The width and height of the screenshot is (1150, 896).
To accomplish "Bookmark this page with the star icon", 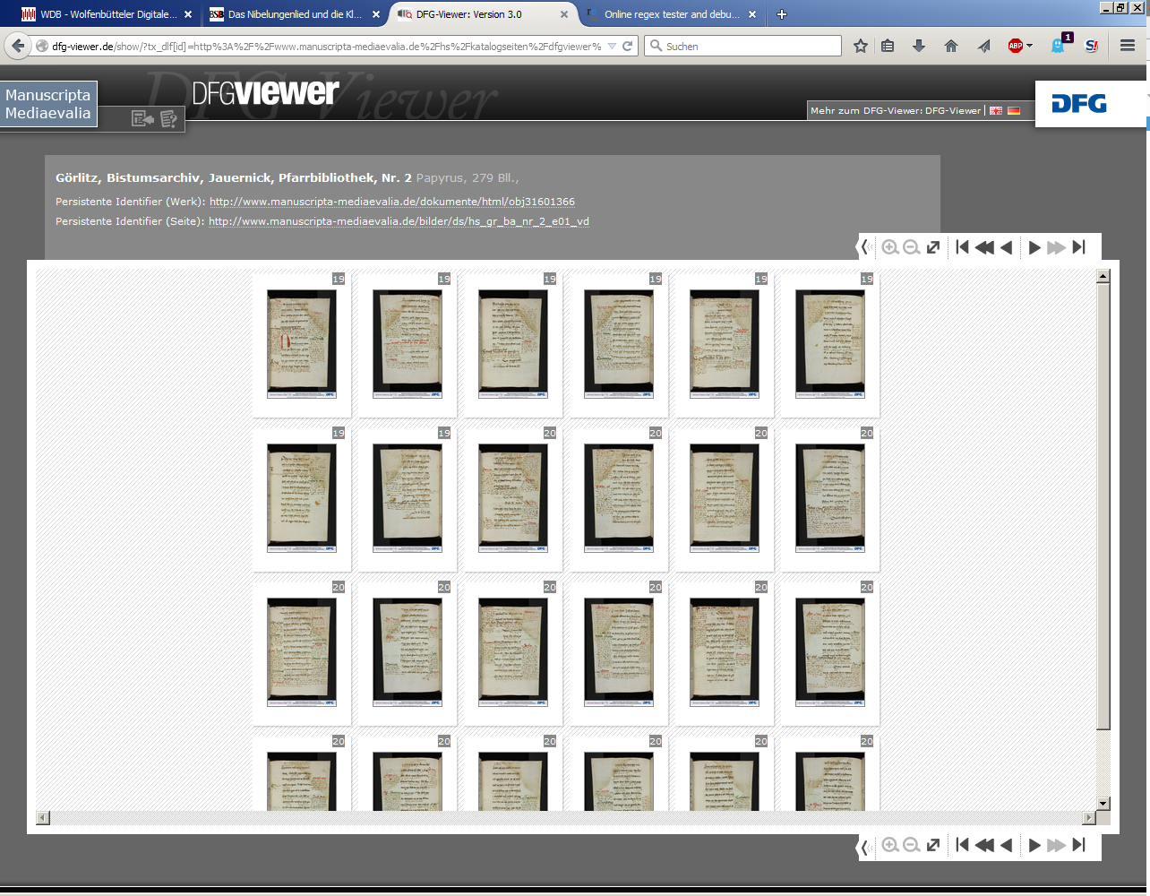I will [861, 46].
